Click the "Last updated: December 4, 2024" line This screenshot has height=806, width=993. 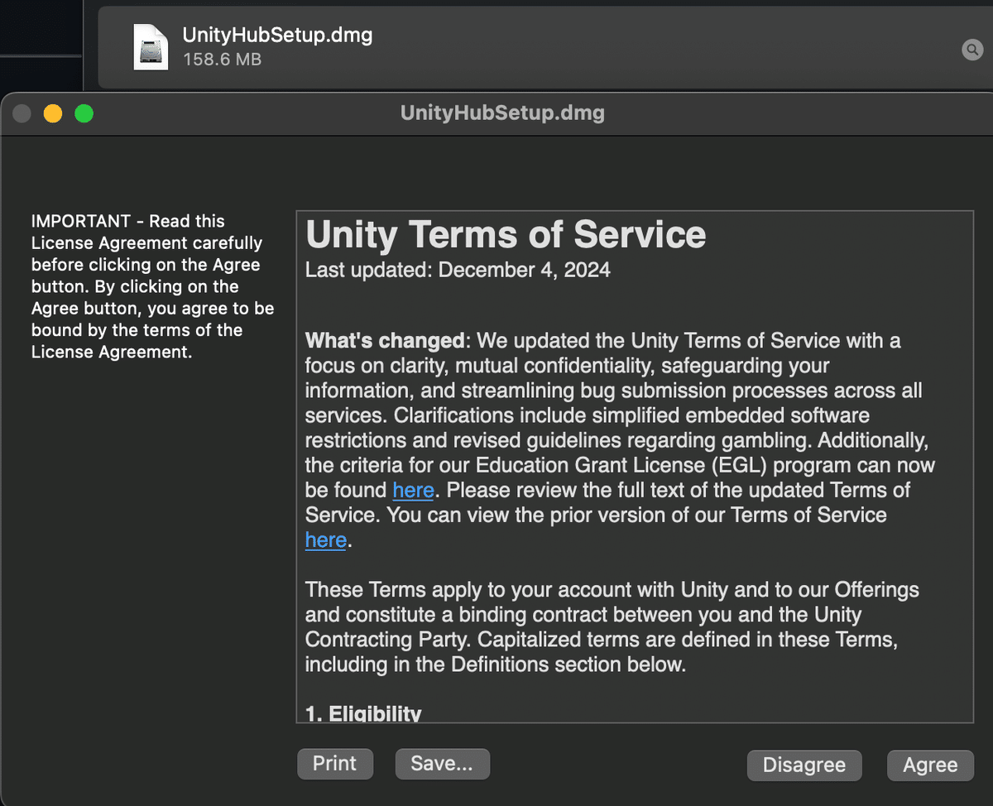458,270
